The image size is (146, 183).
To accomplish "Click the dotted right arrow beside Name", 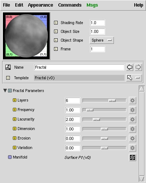I will (138, 67).
